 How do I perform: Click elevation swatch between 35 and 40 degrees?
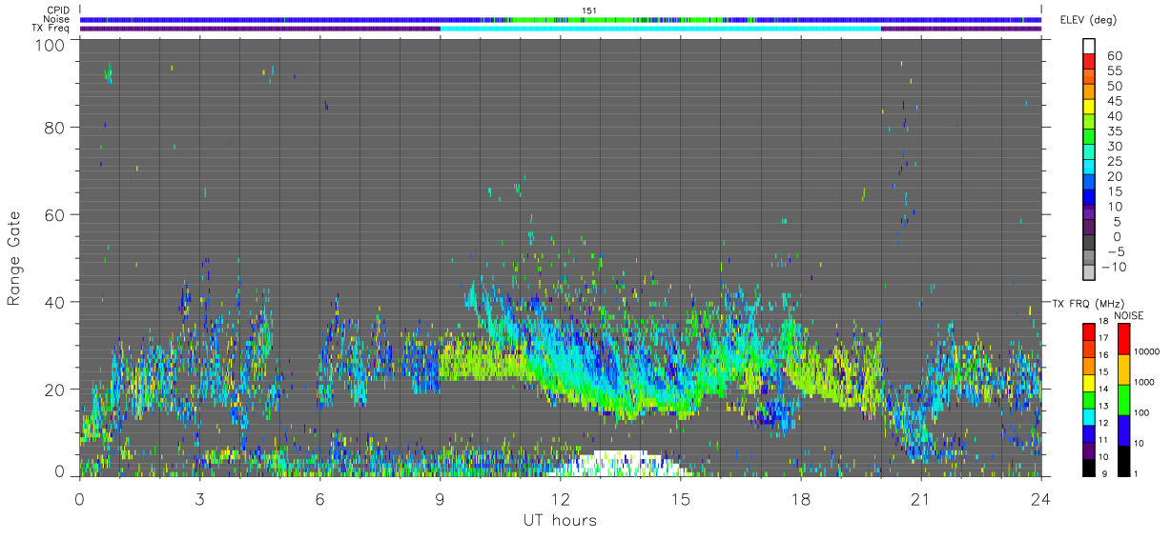1089,121
